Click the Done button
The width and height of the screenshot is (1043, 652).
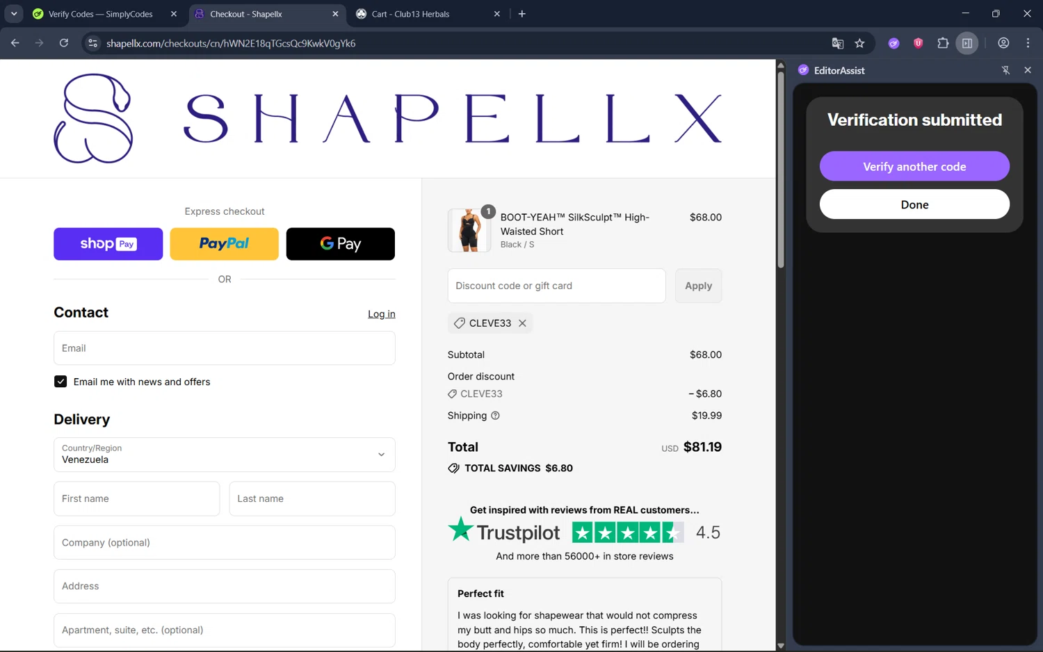pyautogui.click(x=914, y=204)
